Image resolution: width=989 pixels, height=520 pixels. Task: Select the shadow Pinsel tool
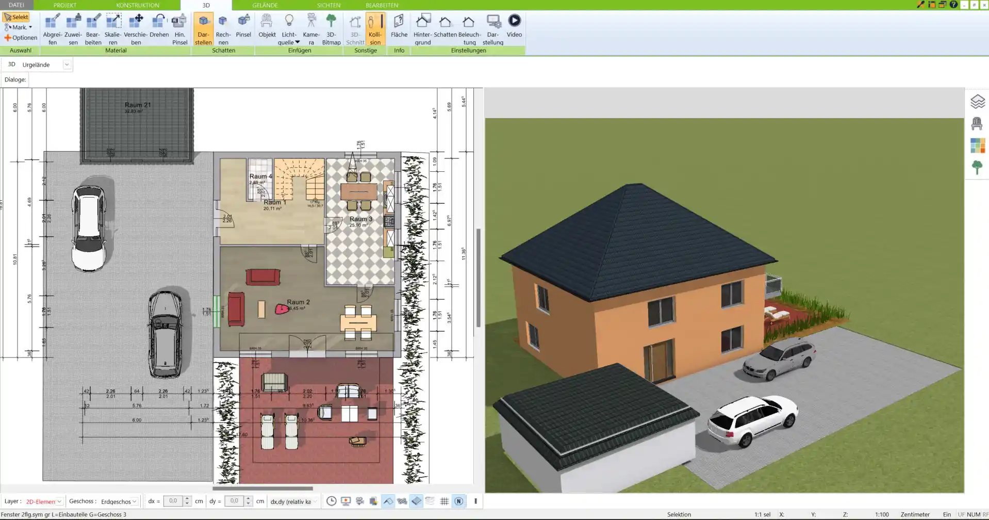coord(243,26)
